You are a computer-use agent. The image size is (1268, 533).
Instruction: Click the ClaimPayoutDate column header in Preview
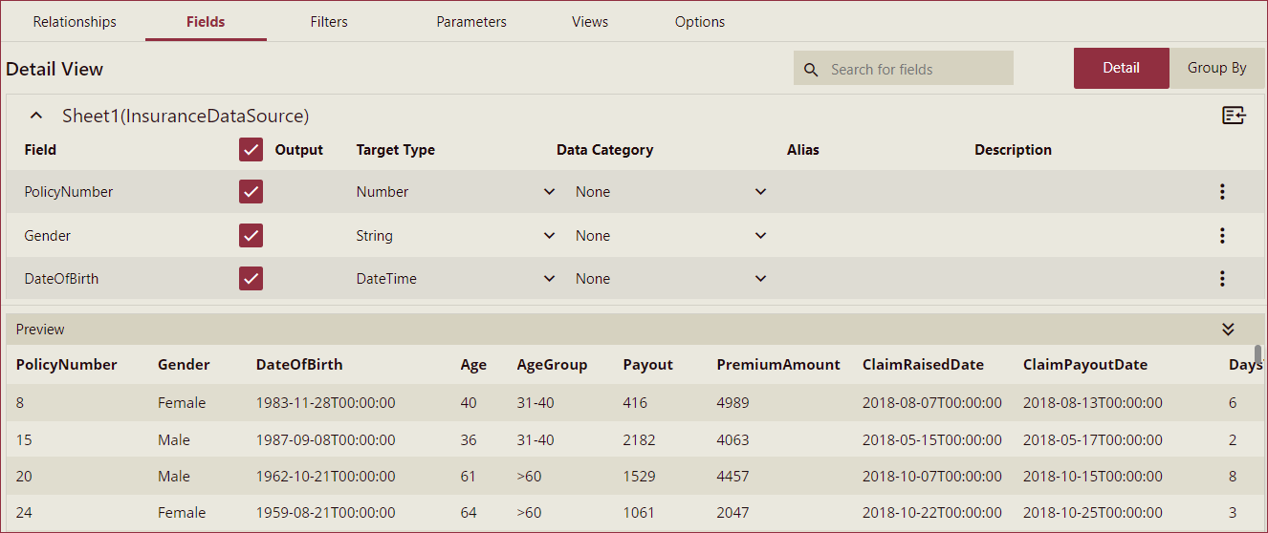click(x=1085, y=365)
